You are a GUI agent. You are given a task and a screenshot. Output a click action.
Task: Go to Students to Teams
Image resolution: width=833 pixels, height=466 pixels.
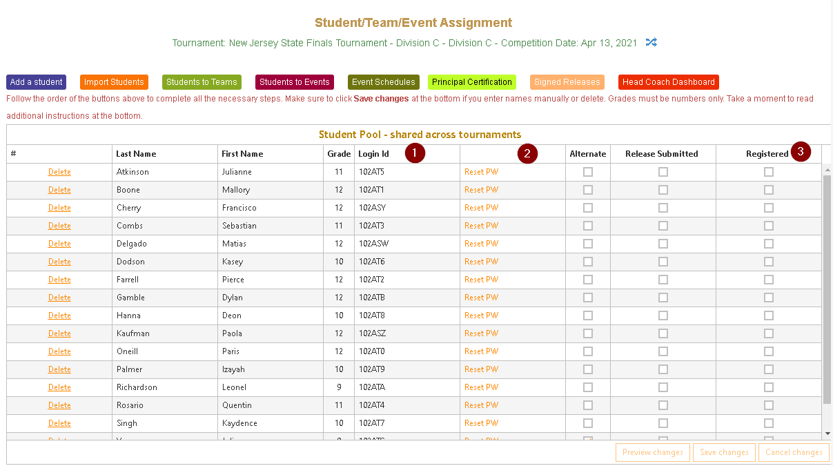202,82
